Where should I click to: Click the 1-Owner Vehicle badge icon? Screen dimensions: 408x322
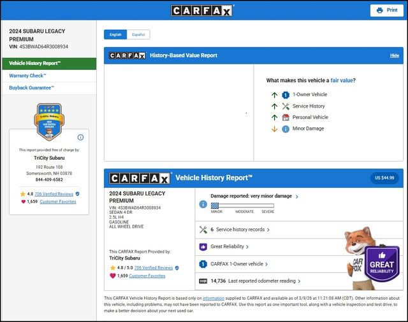[x=286, y=95]
